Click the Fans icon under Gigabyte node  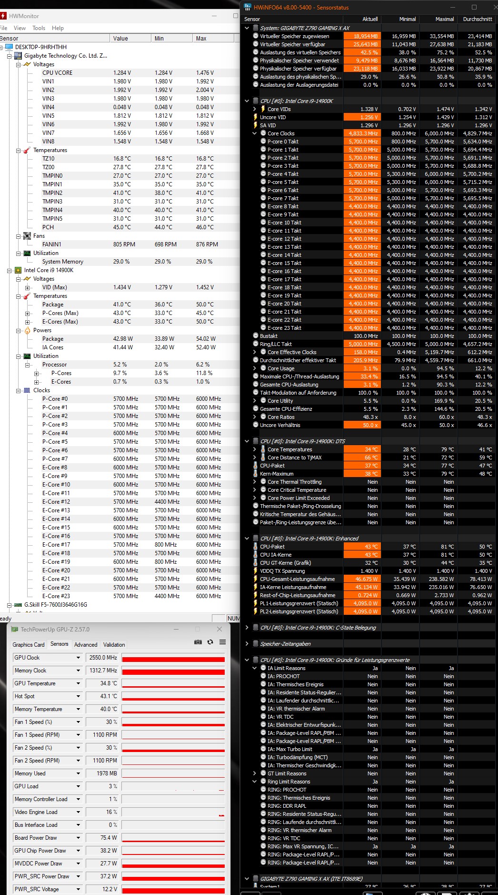[27, 236]
